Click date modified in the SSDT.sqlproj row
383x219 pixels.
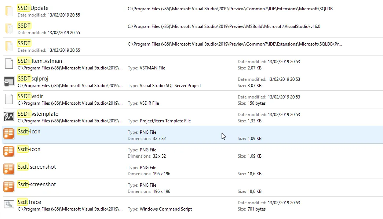click(269, 79)
